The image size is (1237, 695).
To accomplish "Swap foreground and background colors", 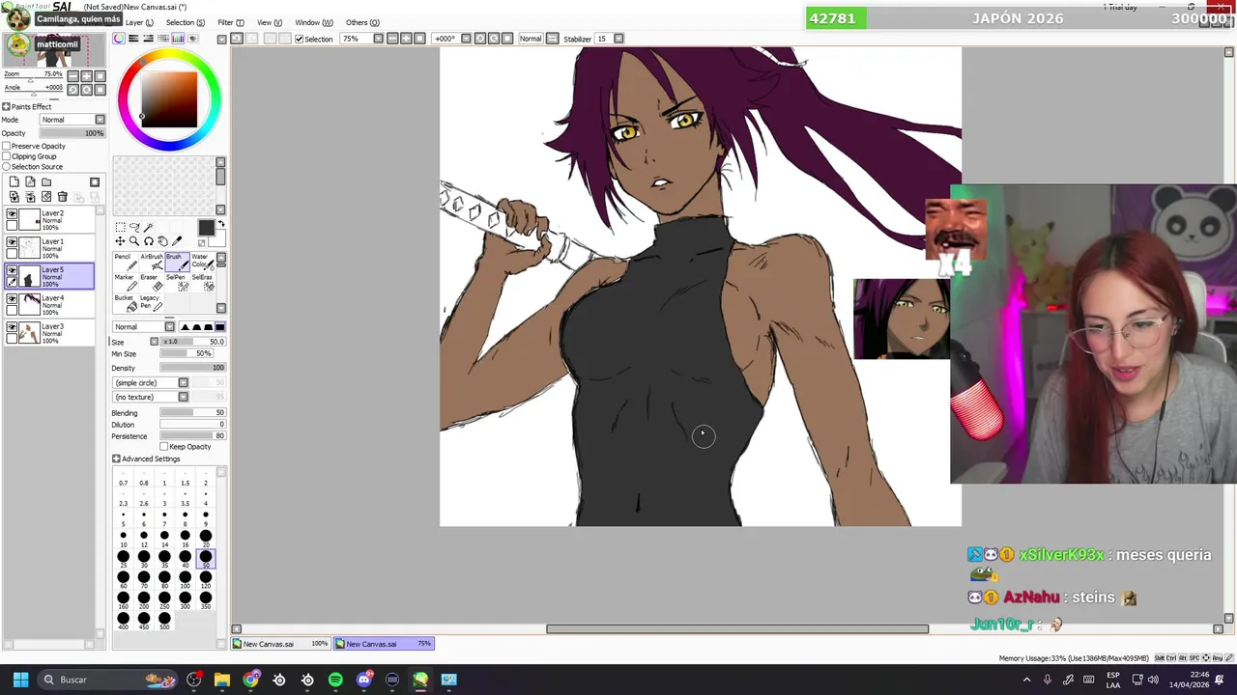I will pos(221,225).
